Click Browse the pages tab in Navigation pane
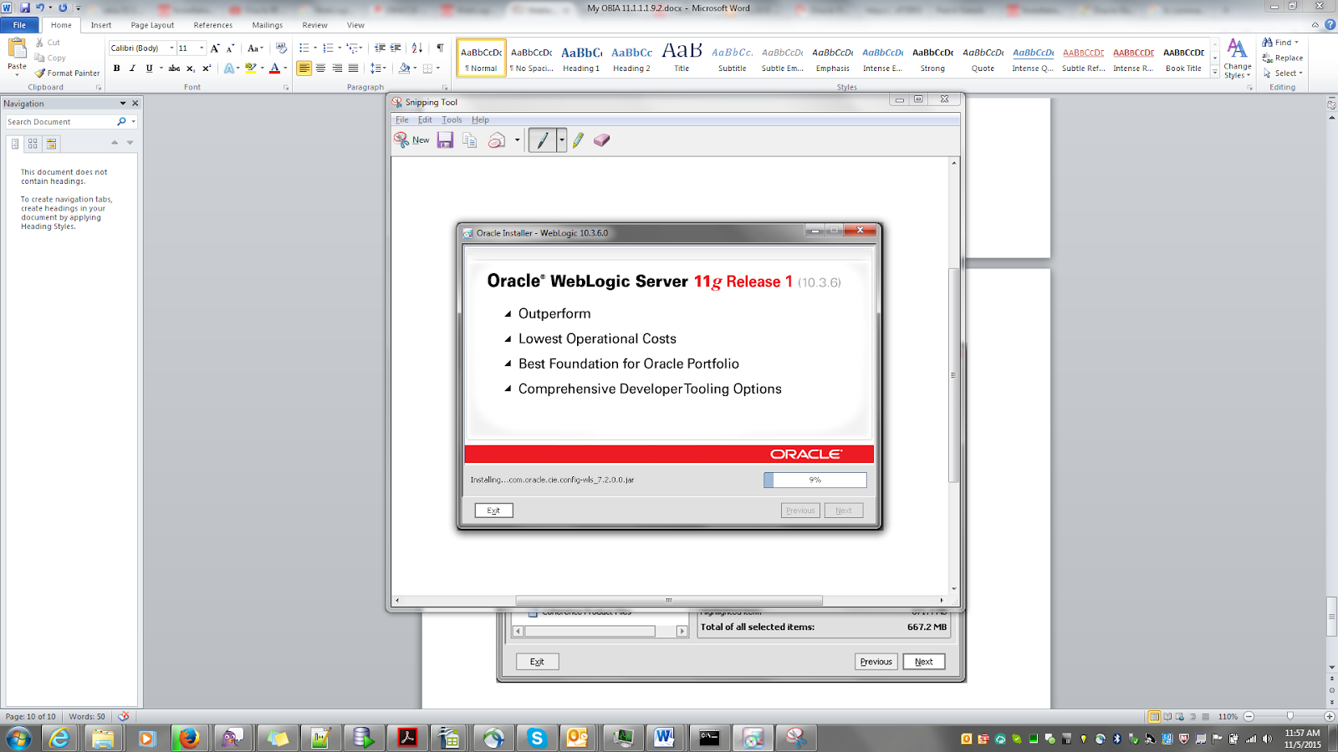 (x=33, y=144)
